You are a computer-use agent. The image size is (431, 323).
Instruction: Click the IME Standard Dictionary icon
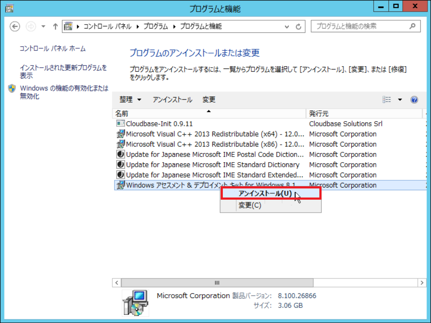[x=120, y=165]
